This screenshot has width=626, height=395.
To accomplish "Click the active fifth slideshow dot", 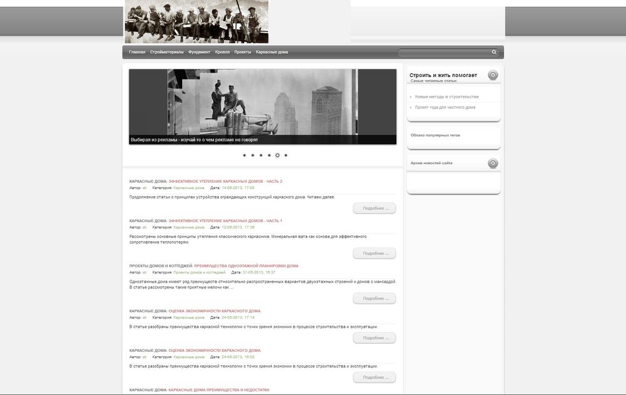I will click(x=277, y=155).
